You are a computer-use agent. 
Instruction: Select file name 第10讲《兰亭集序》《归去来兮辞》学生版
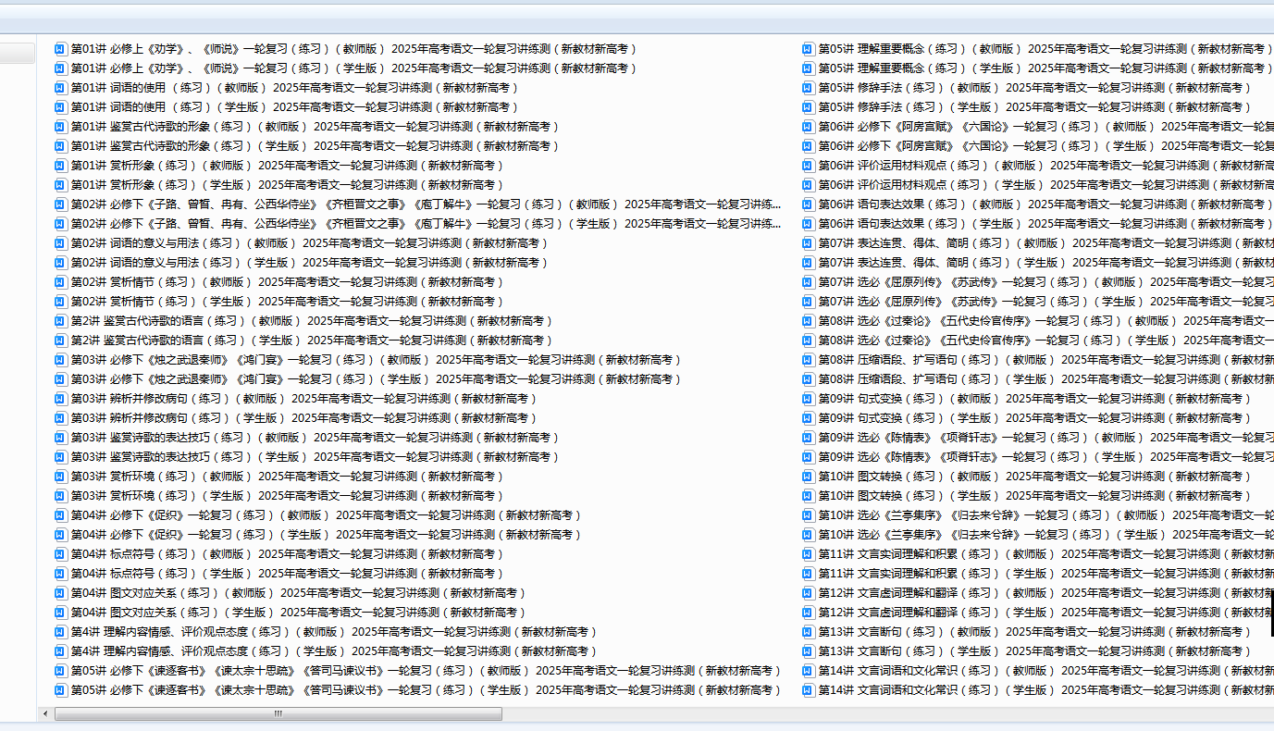point(1045,534)
